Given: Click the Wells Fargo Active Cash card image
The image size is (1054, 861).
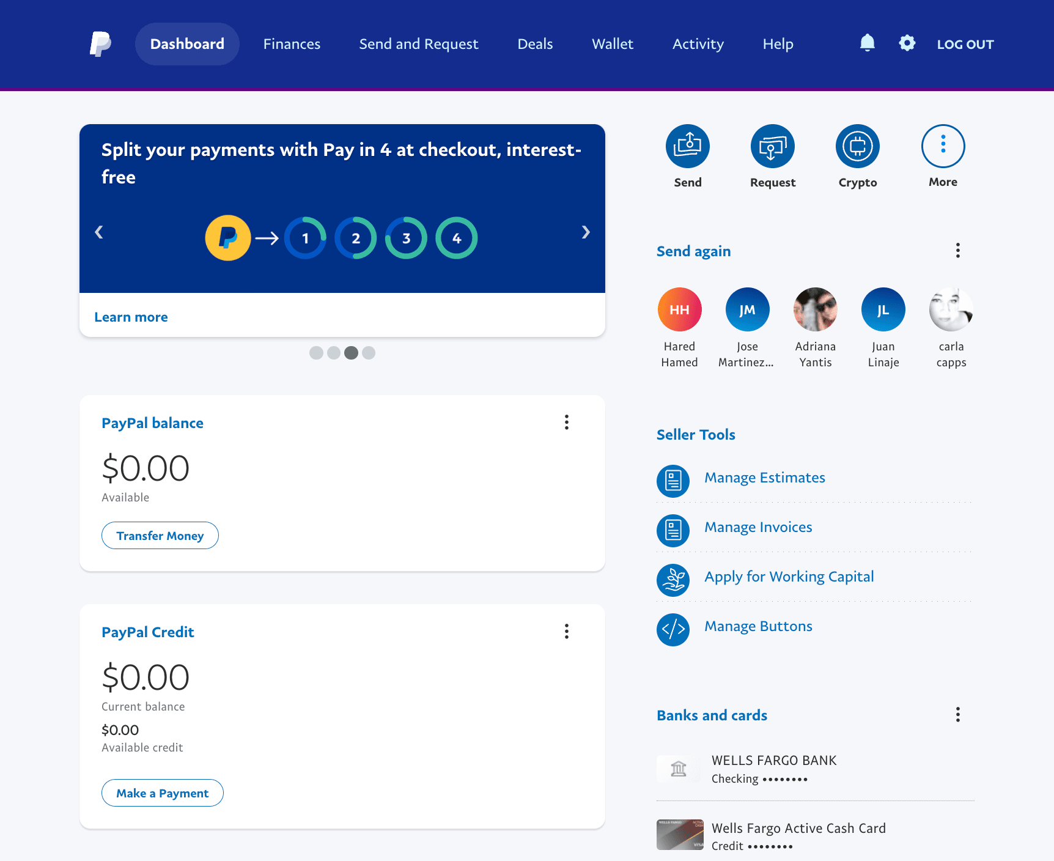Looking at the screenshot, I should [x=680, y=835].
